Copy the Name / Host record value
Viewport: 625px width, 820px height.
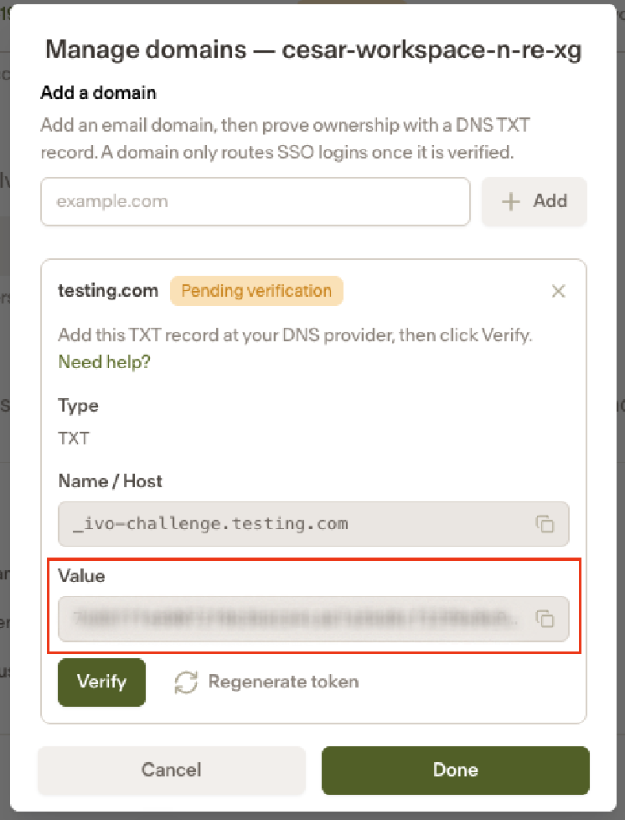pyautogui.click(x=545, y=523)
